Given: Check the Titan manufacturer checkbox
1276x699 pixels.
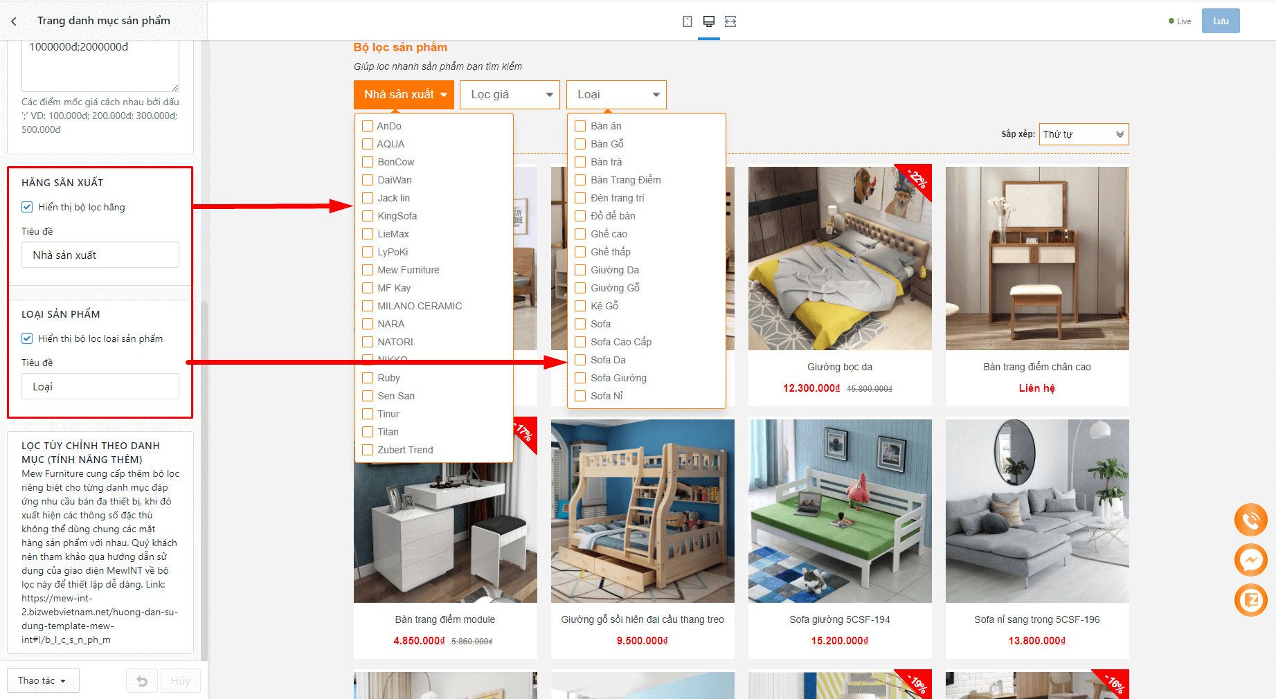Looking at the screenshot, I should tap(368, 432).
